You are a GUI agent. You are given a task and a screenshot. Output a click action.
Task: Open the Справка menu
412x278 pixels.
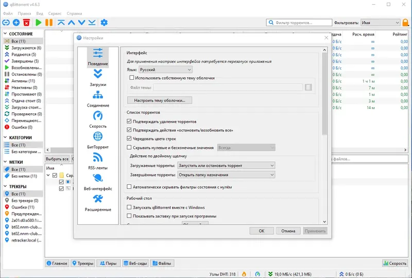[x=74, y=13]
